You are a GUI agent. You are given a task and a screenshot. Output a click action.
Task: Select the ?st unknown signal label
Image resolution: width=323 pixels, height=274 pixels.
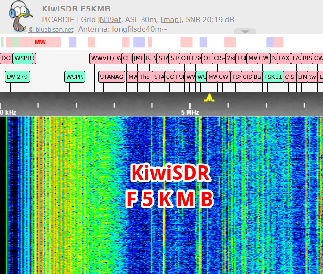click(x=231, y=58)
